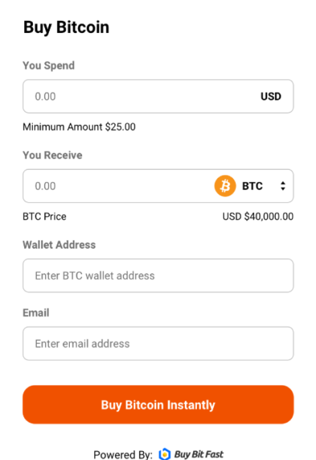Screen dimensions: 316x460
Task: Click the You Receive label
Action: (52, 155)
